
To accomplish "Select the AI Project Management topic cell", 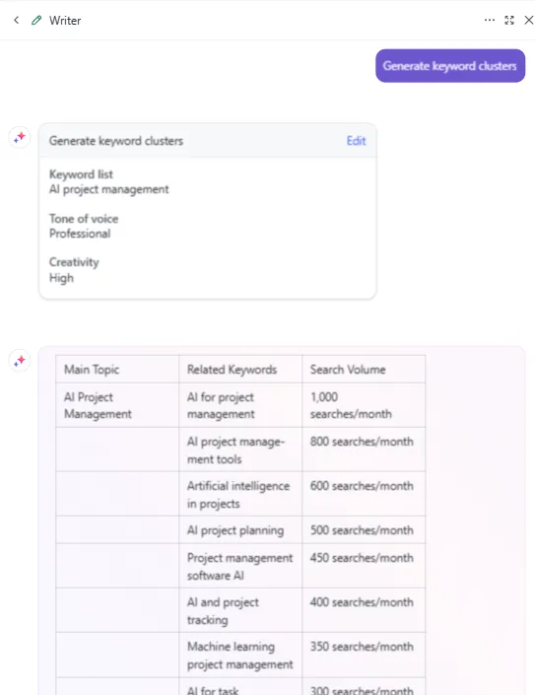I will pyautogui.click(x=117, y=405).
